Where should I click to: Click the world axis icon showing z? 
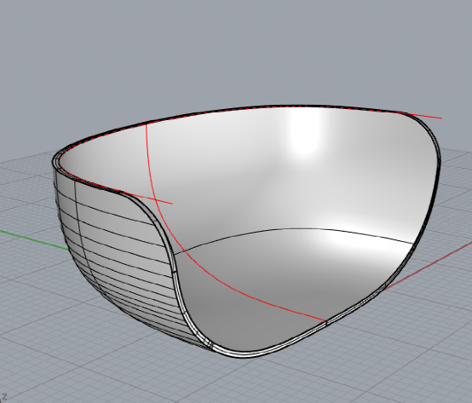(x=3, y=398)
